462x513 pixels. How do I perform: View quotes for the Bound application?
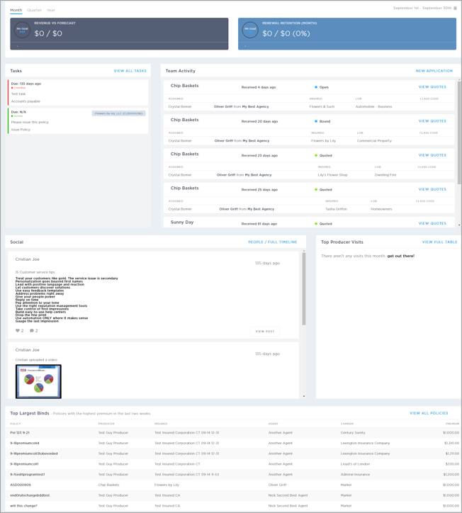[x=432, y=121]
